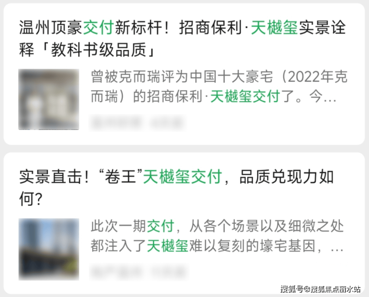Select the blurred source line under the second snippet
Screen dimensions: 369x297
click(139, 272)
